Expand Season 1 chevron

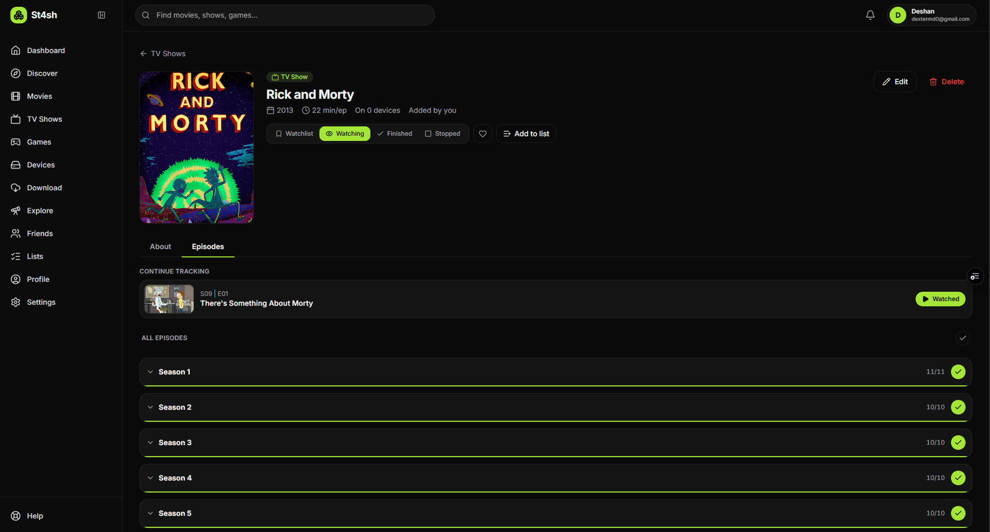150,372
